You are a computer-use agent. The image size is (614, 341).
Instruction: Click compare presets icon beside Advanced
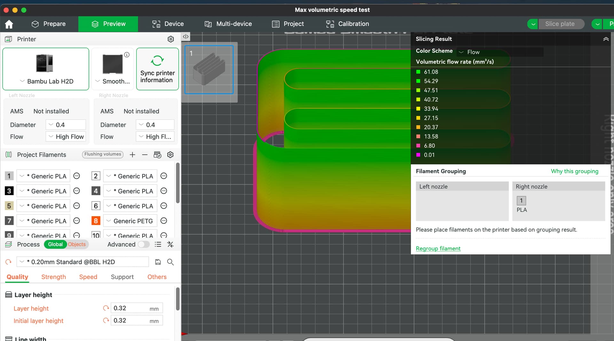pyautogui.click(x=170, y=245)
